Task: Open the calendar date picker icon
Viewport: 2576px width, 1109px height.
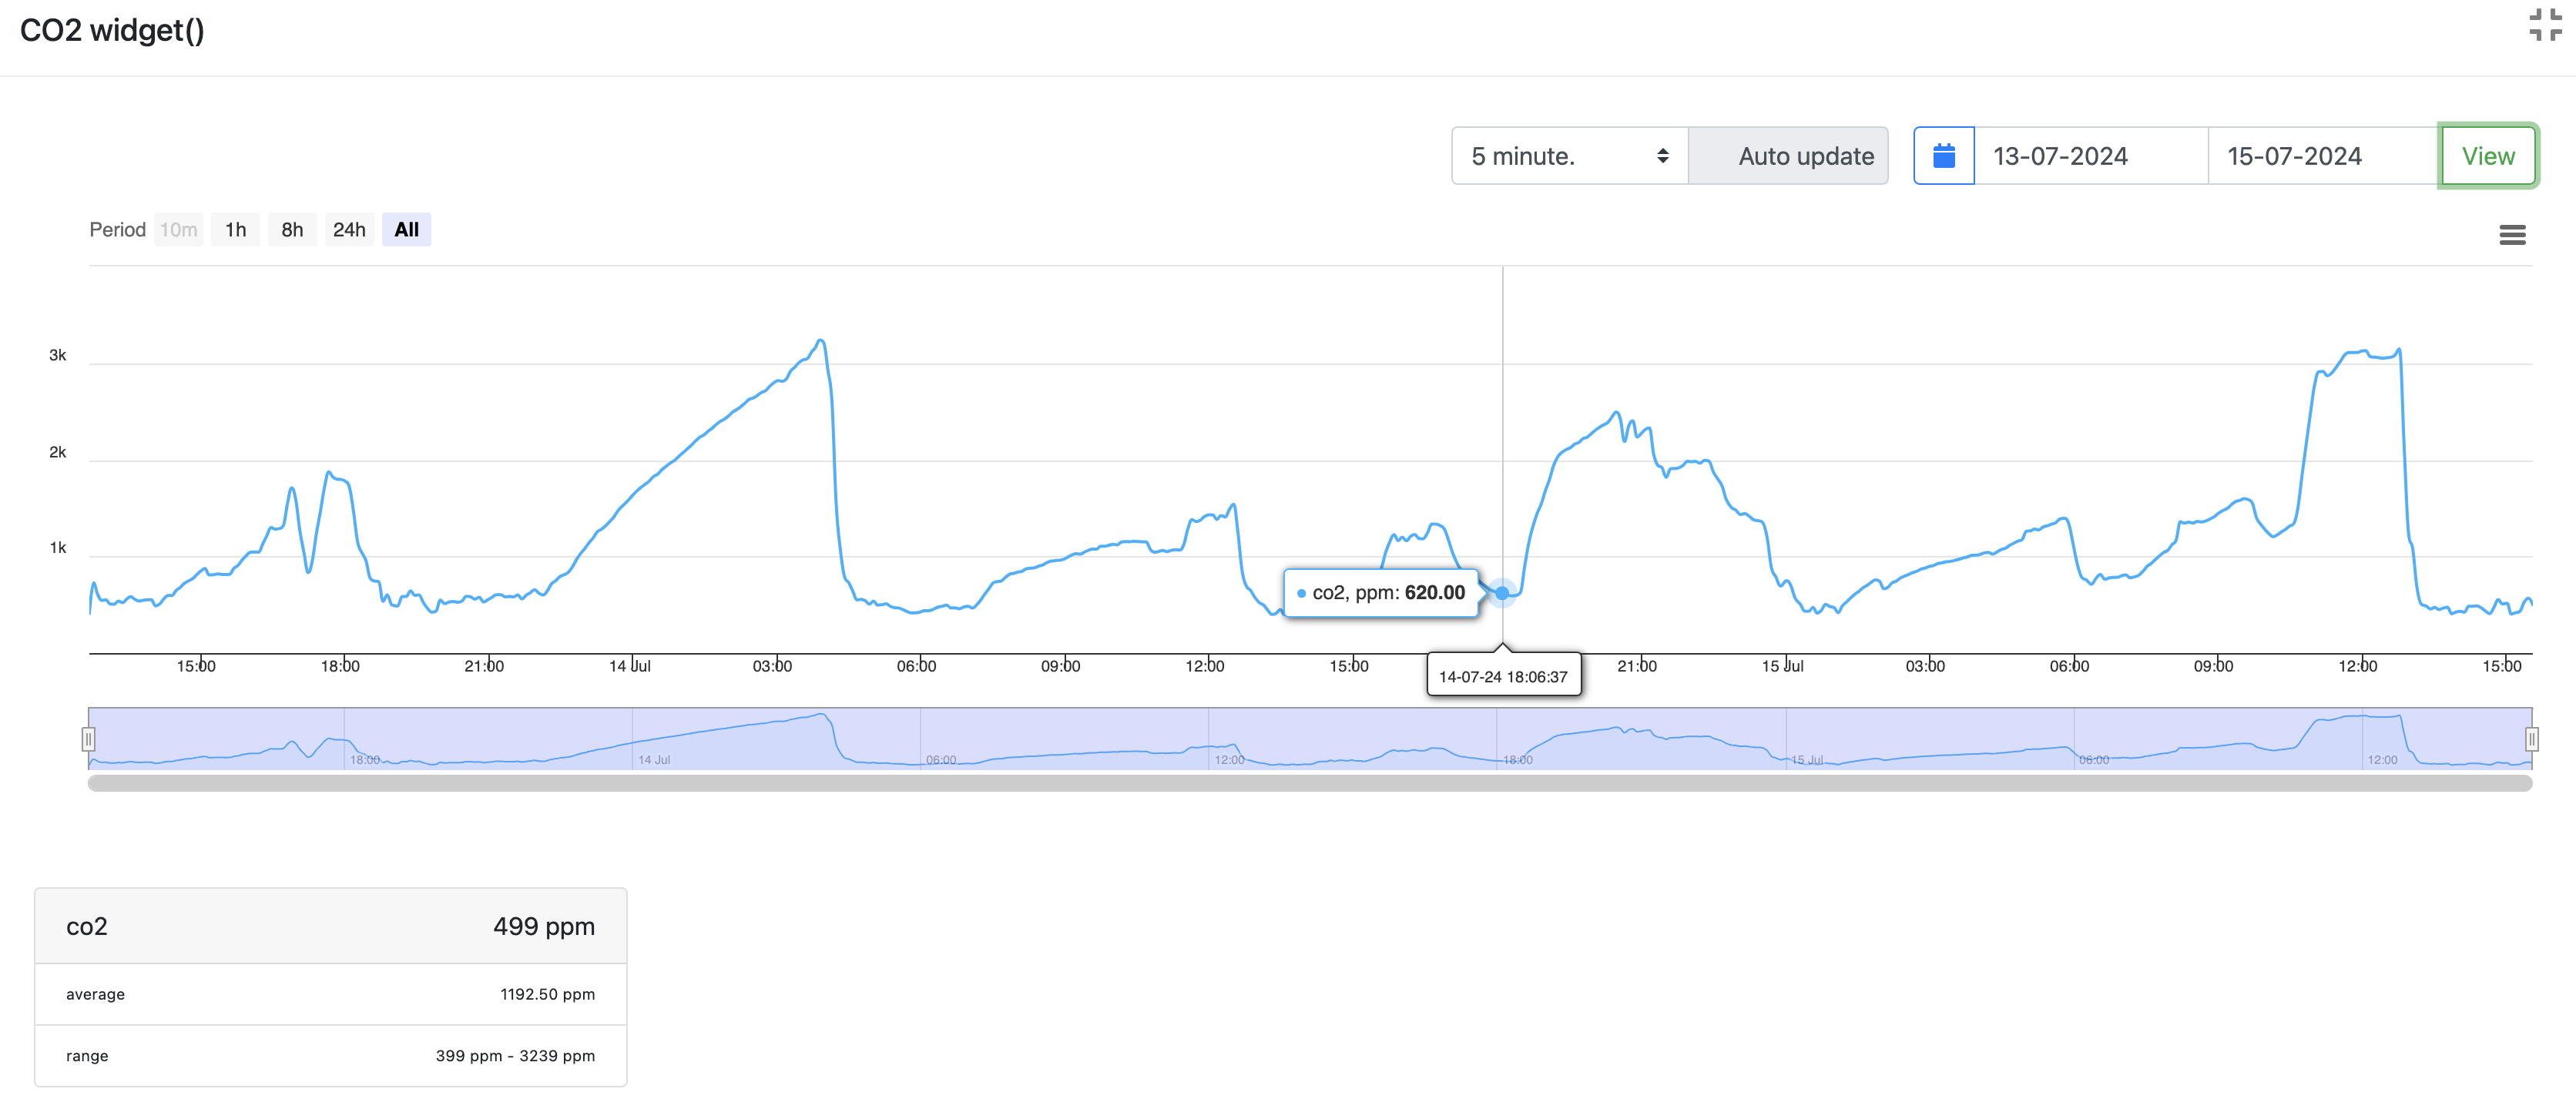Action: click(x=1943, y=156)
